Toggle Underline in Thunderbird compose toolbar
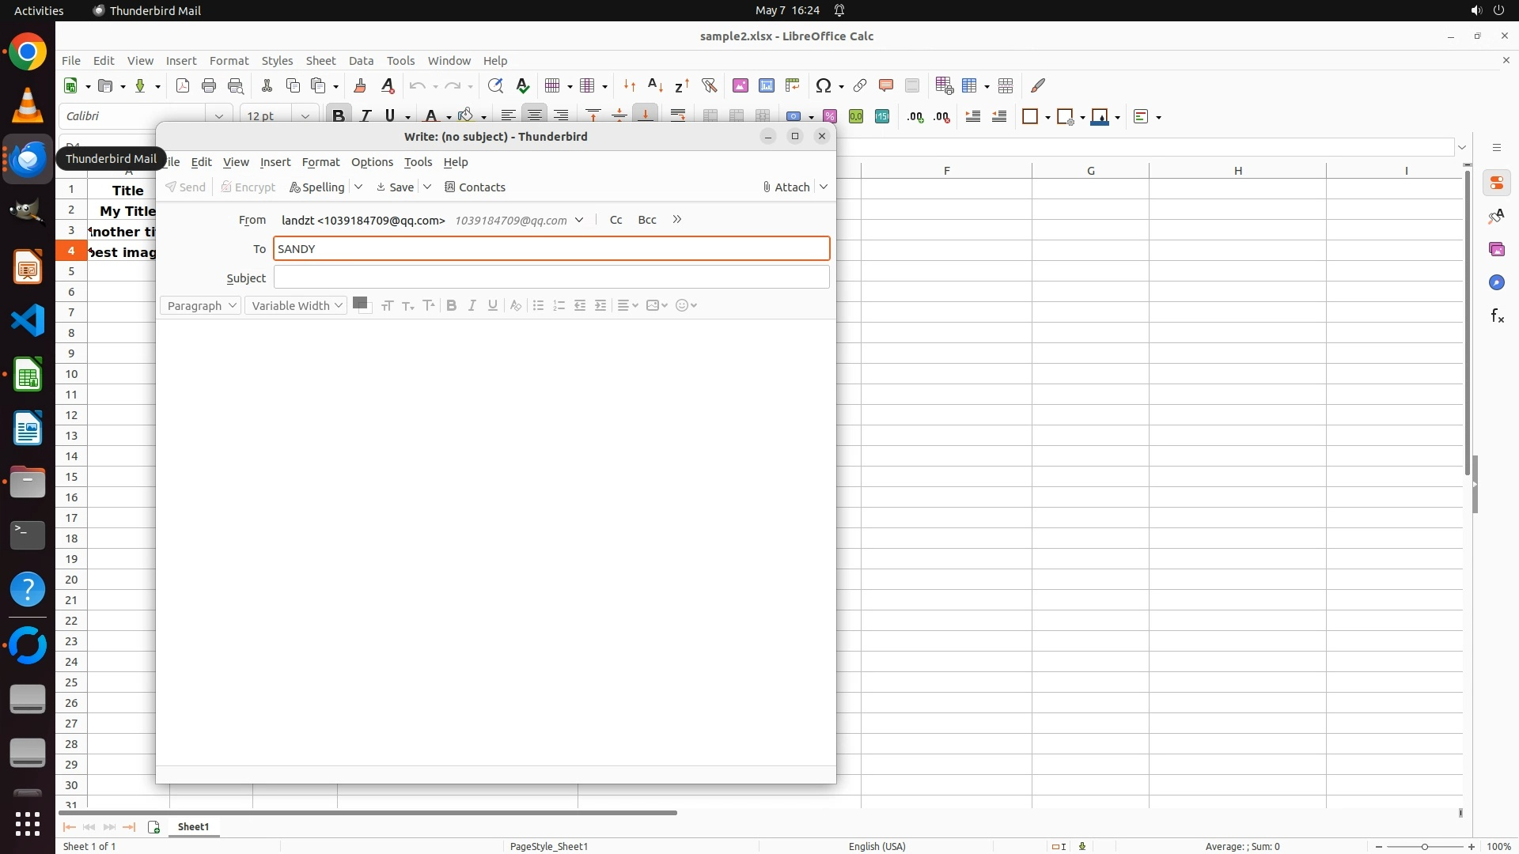The width and height of the screenshot is (1519, 854). pos(493,305)
